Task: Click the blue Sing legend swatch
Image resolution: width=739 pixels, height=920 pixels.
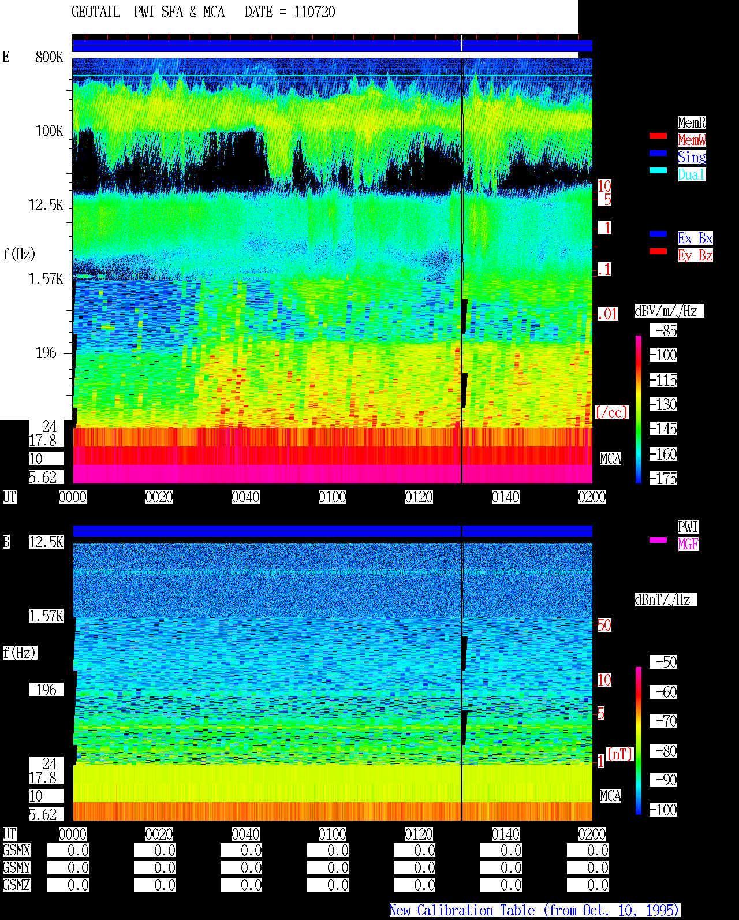Action: [658, 153]
